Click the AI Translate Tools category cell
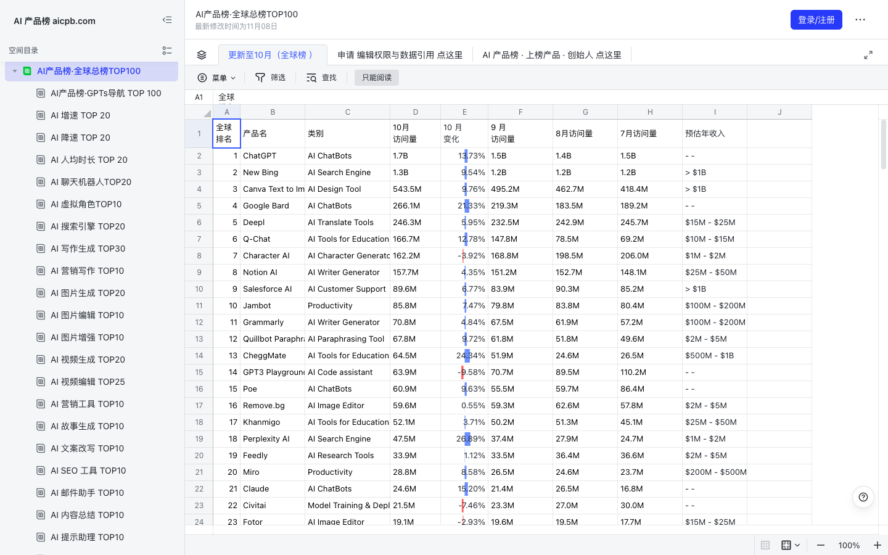 click(x=348, y=223)
